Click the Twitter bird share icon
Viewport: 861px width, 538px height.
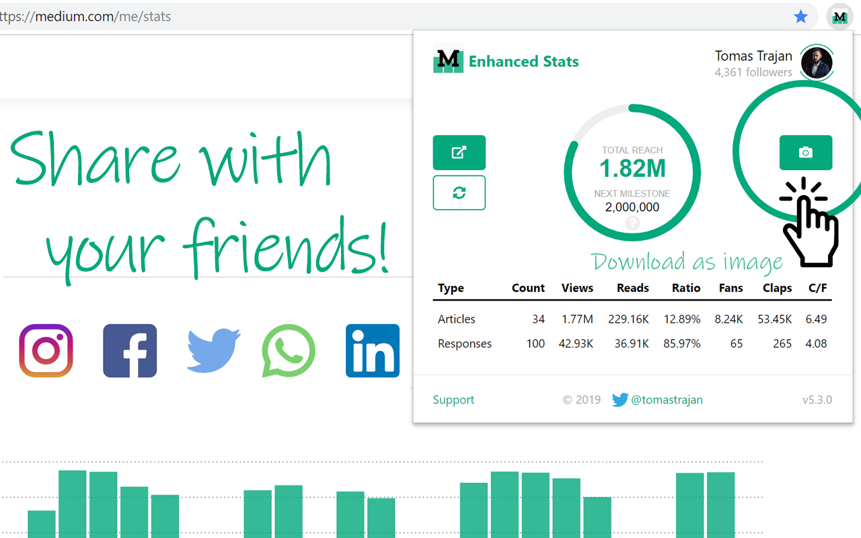tap(214, 350)
